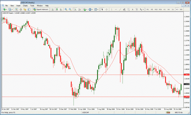Switch chart to Bar Chart mode
This screenshot has width=191, height=115.
click(x=53, y=9)
